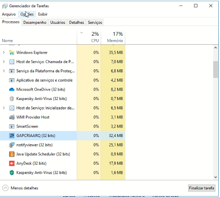Select the GAPCRIAARQ (32 bits) row

click(x=62, y=136)
